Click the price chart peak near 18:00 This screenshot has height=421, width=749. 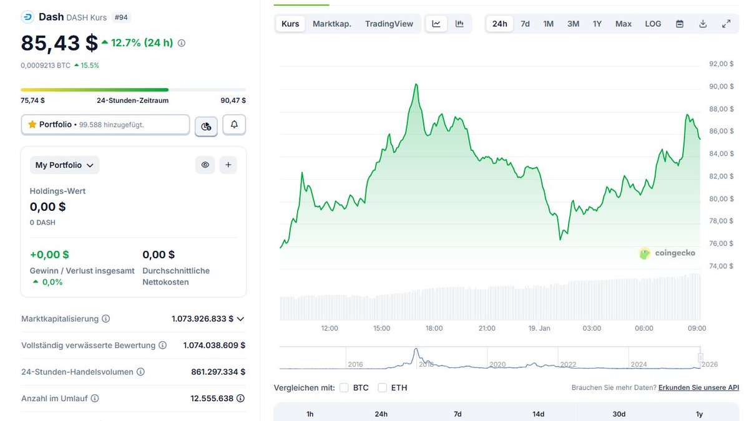coord(416,84)
